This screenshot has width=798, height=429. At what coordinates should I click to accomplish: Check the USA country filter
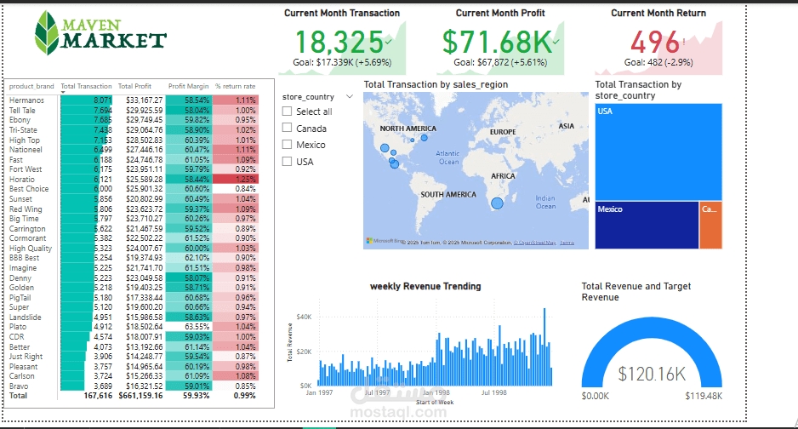pyautogui.click(x=287, y=162)
